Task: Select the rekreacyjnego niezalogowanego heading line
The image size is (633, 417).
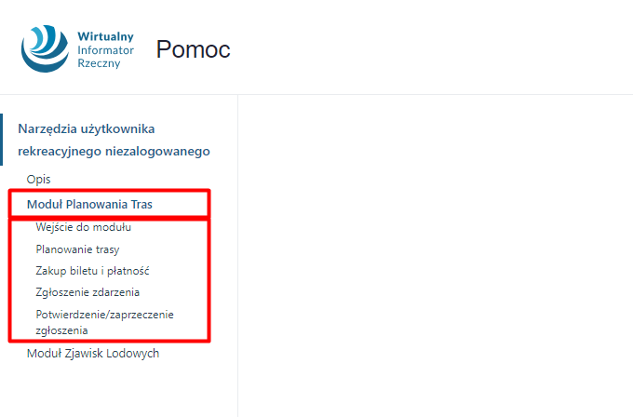Action: pyautogui.click(x=114, y=151)
